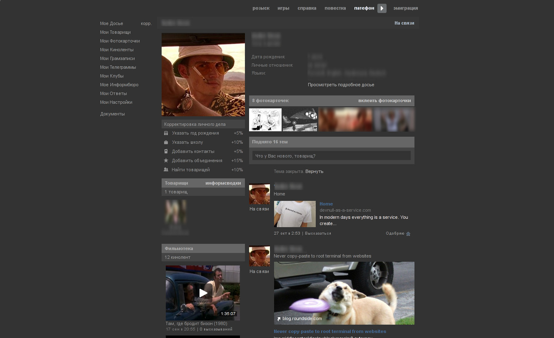This screenshot has width=554, height=338.
Task: Open повестка in the top navigation
Action: 335,8
